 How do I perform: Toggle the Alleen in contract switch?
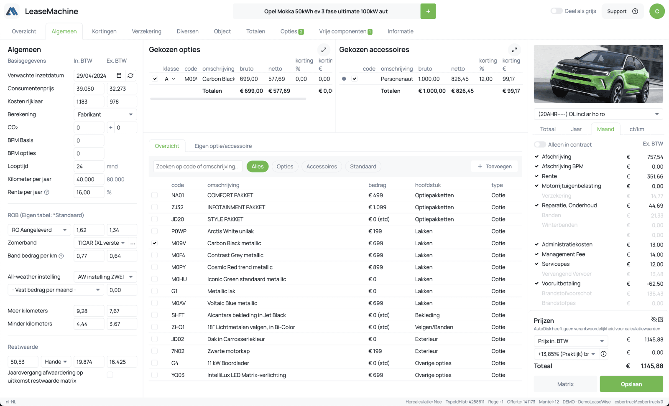540,145
